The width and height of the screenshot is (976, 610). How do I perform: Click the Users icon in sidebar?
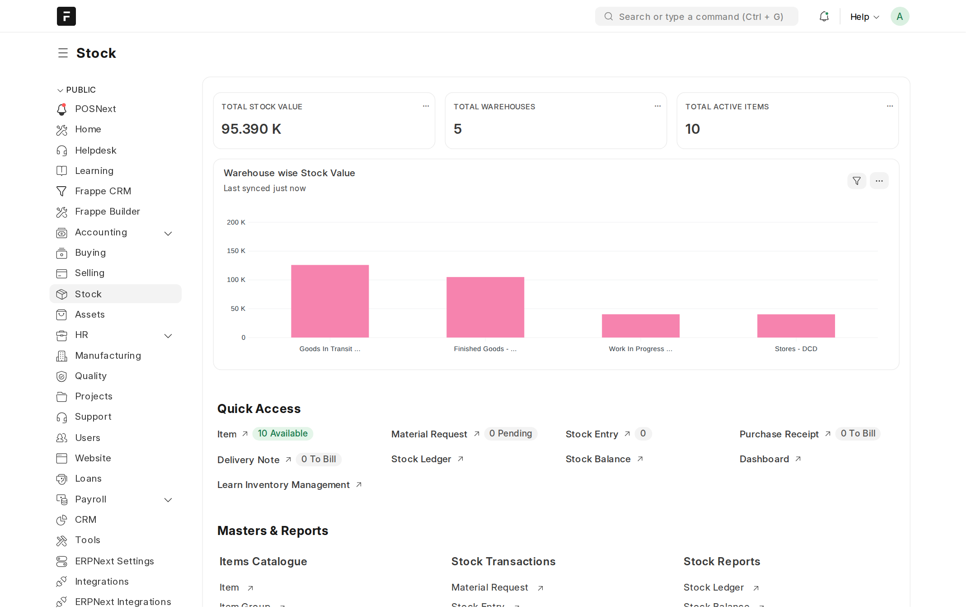pos(61,438)
